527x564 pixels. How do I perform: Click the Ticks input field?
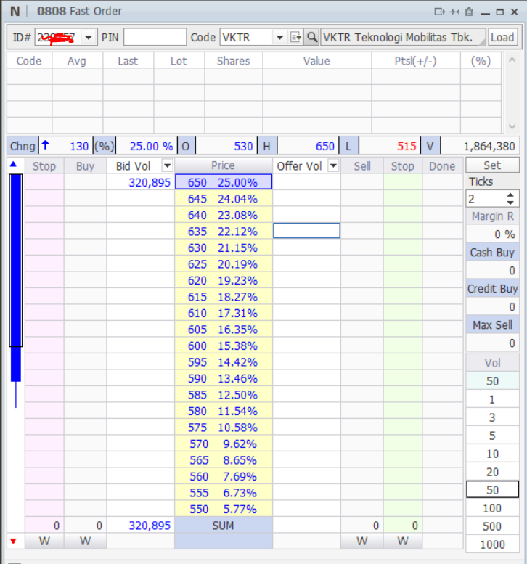pyautogui.click(x=486, y=199)
